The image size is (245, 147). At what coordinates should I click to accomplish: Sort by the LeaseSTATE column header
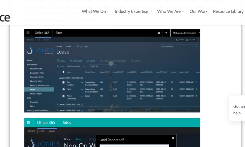[105, 72]
